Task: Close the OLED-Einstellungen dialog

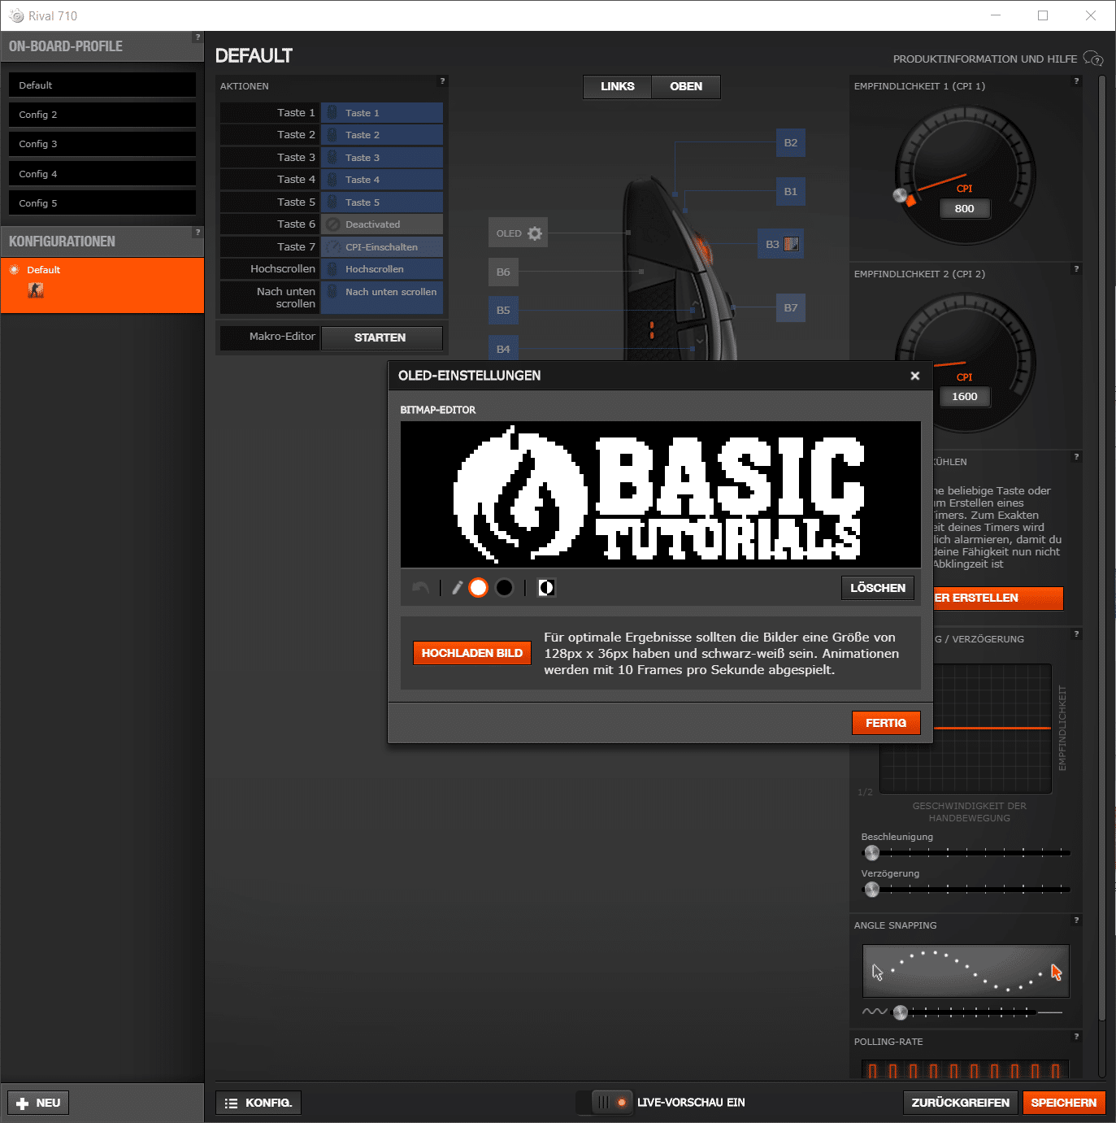Action: [914, 376]
